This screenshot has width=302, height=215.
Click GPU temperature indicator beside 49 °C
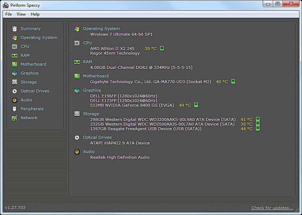tap(196, 105)
